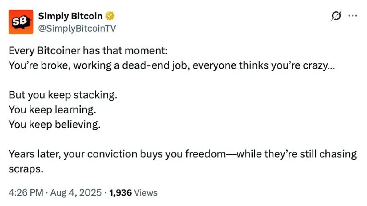Open the @SimplyBitcoinTV handle link
Image resolution: width=367 pixels, height=206 pixels.
click(x=77, y=28)
